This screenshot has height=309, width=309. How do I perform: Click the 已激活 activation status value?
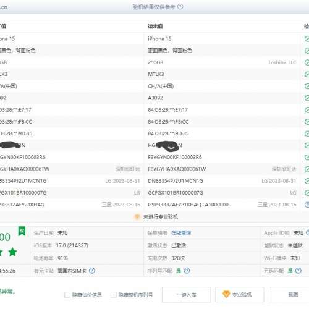click(x=179, y=245)
